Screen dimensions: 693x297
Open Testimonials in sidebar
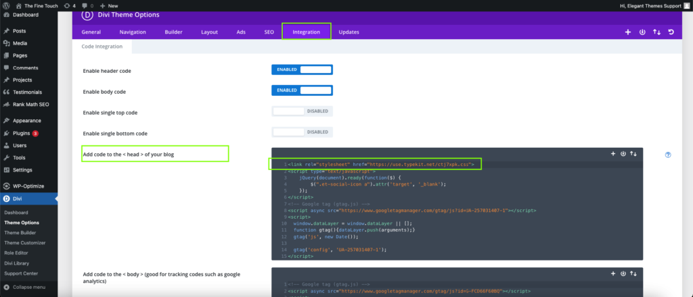pos(28,92)
